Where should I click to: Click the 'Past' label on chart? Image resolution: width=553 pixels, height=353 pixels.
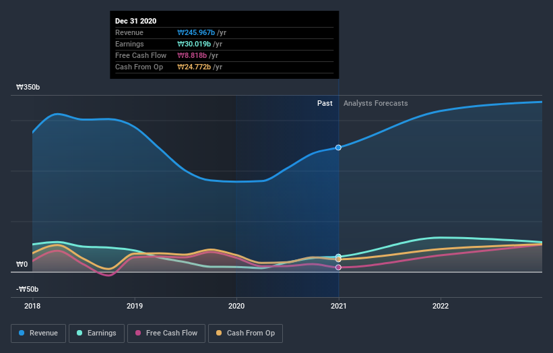[325, 103]
